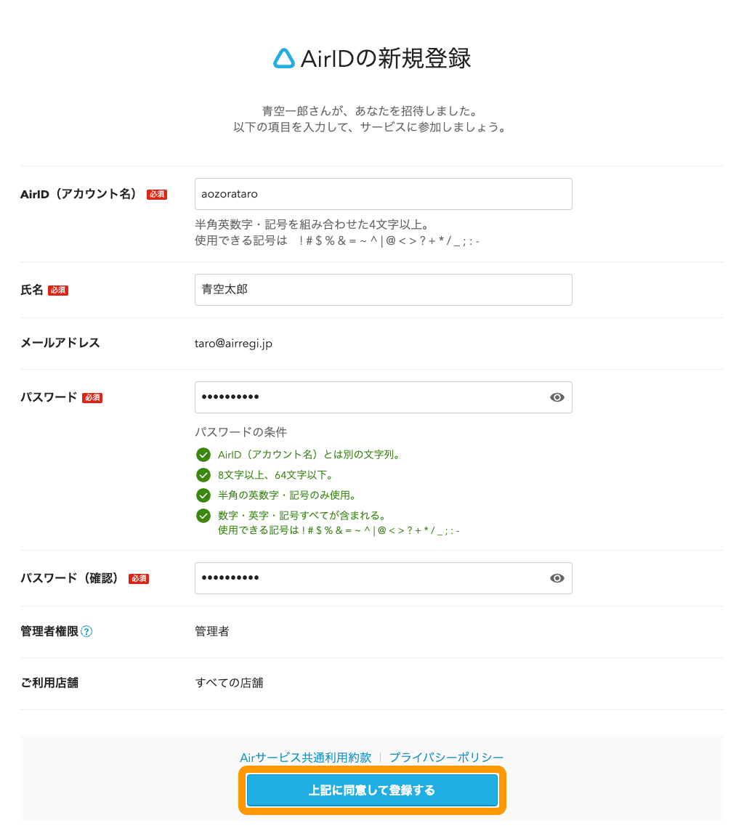
Task: Click the checkmark icon beside 数字・英字・記号すべてが含まれる
Action: [203, 516]
